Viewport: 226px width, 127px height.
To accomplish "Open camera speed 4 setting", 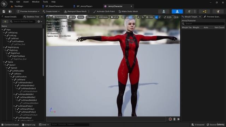I will (x=176, y=17).
